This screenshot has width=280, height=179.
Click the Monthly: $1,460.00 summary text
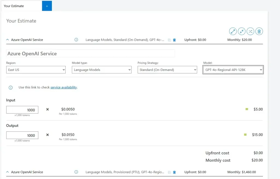tap(241, 172)
